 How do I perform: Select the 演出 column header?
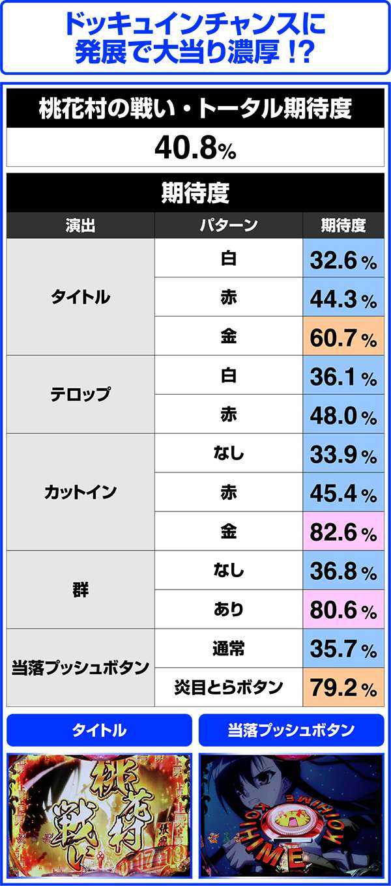point(81,225)
